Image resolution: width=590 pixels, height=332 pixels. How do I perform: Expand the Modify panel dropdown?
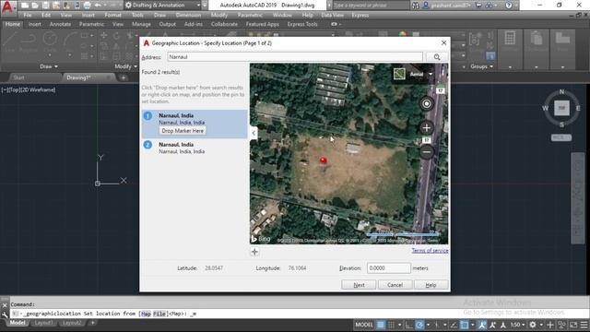pos(125,66)
